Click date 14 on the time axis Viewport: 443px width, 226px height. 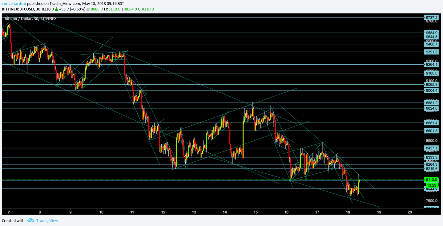pyautogui.click(x=225, y=212)
